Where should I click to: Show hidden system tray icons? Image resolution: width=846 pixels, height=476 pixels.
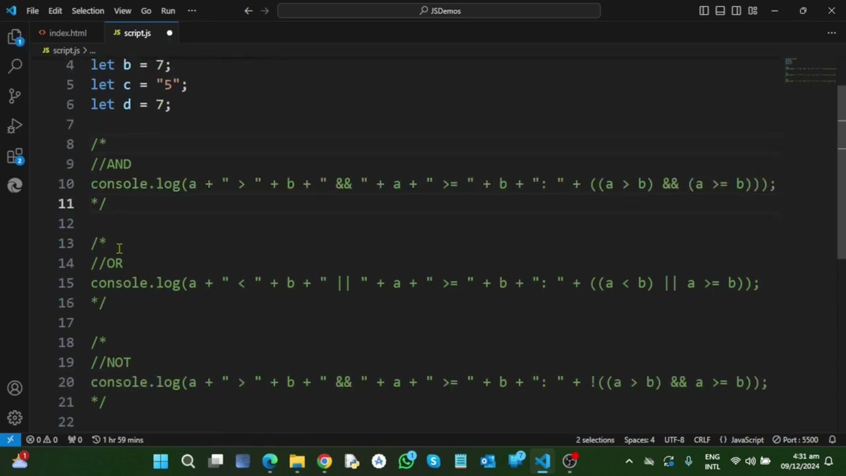[x=629, y=461]
